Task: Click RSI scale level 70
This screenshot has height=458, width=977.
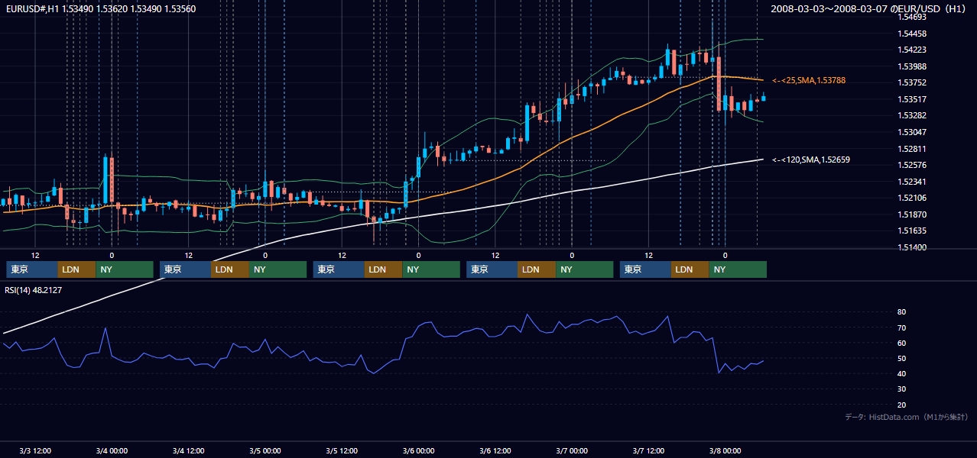Action: coord(902,327)
